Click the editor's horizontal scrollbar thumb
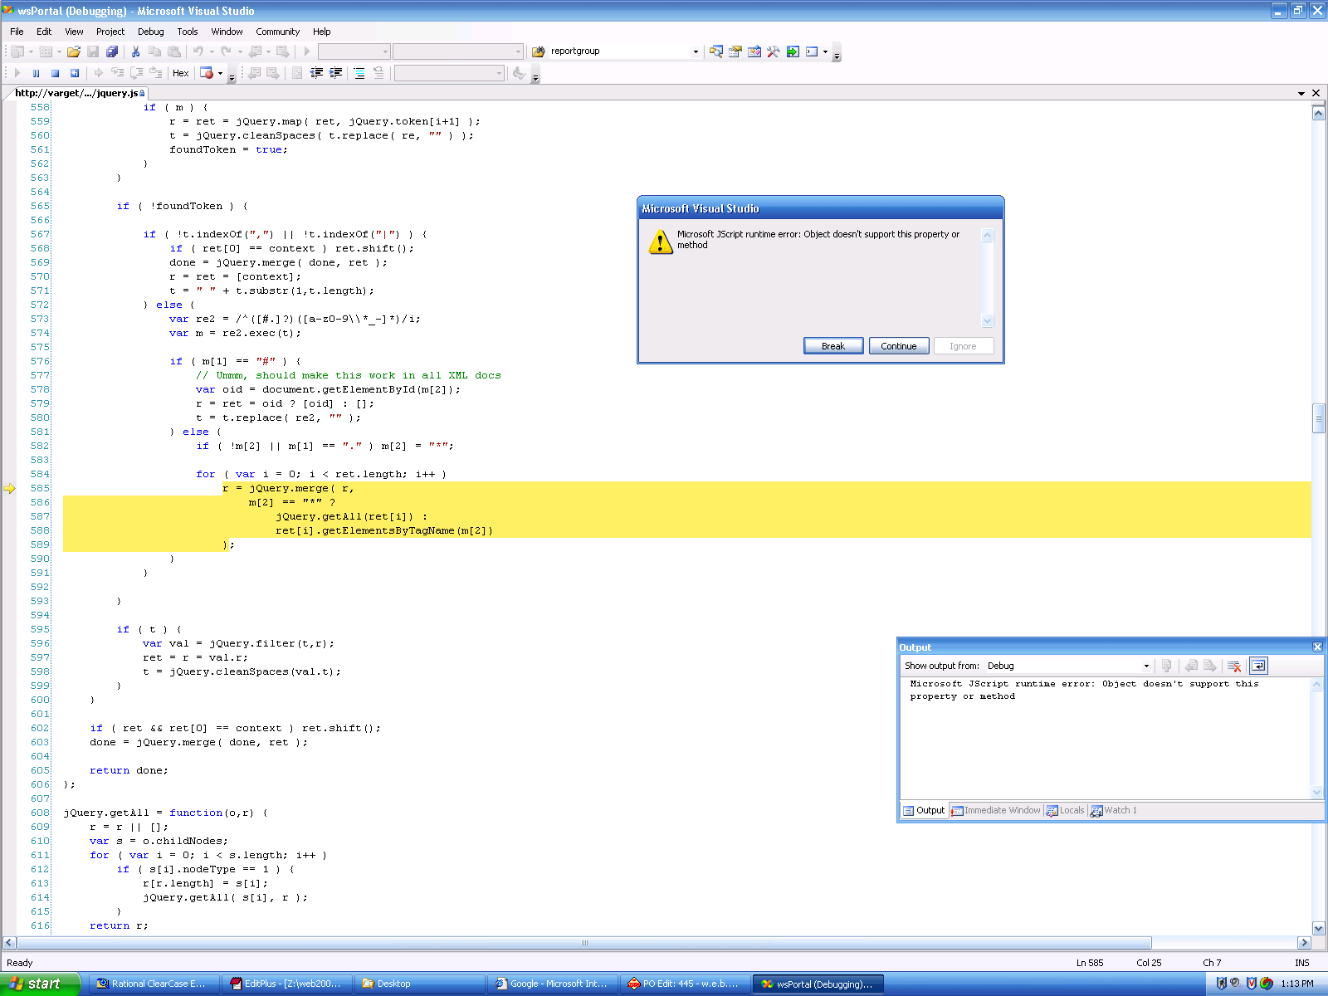The width and height of the screenshot is (1328, 996). pyautogui.click(x=584, y=943)
